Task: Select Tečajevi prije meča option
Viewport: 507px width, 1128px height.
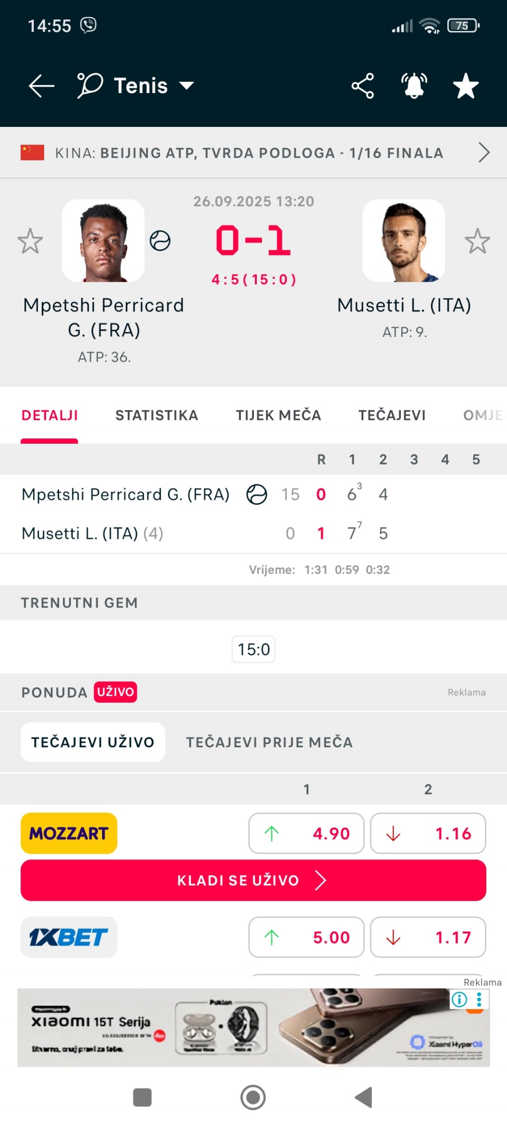Action: 269,742
